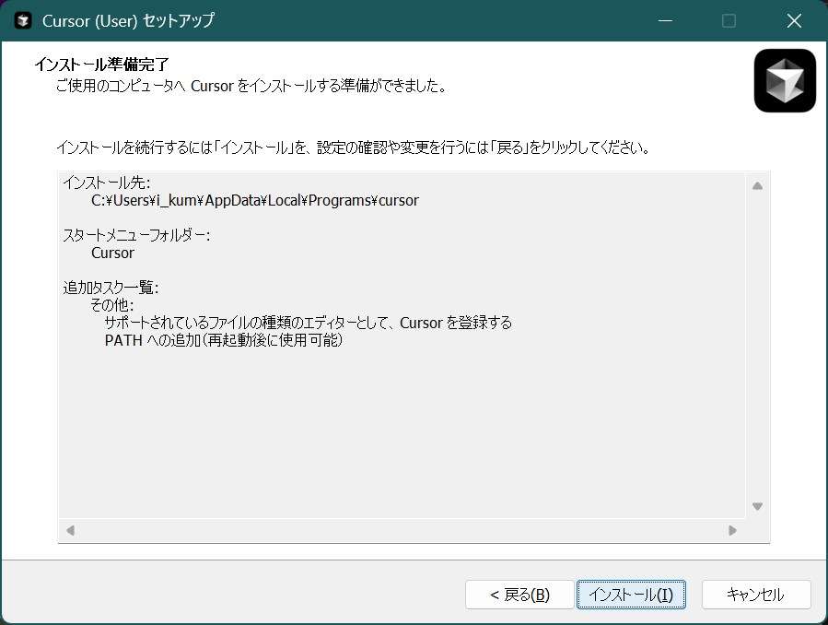Click the その他: line
Viewport: 828px width, 625px height.
pyautogui.click(x=112, y=305)
